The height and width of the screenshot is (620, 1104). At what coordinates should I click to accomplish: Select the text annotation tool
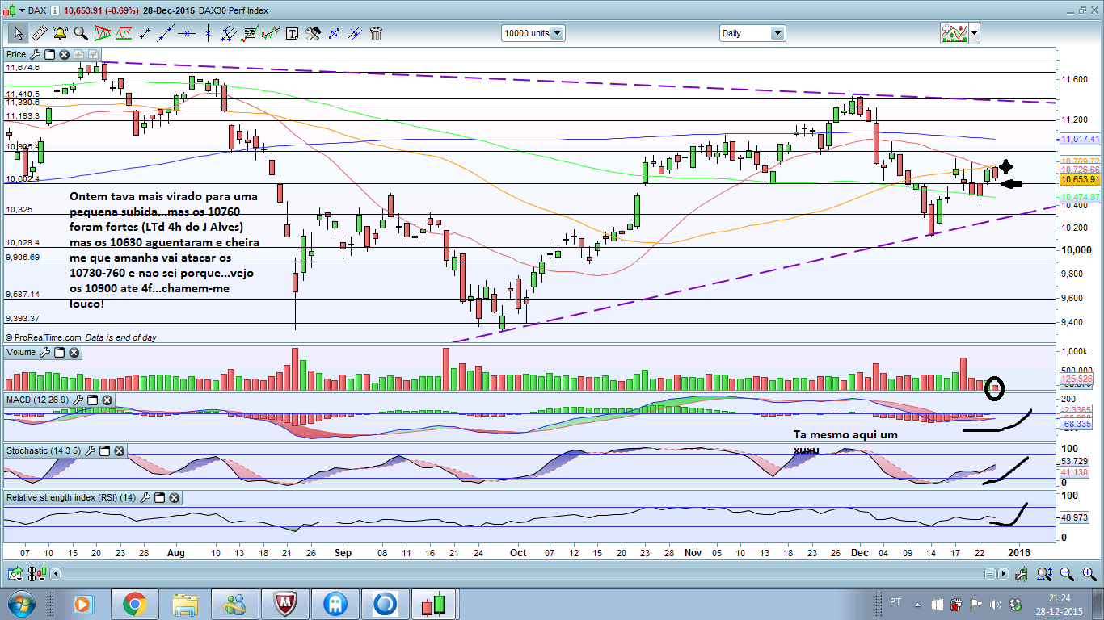click(x=292, y=33)
